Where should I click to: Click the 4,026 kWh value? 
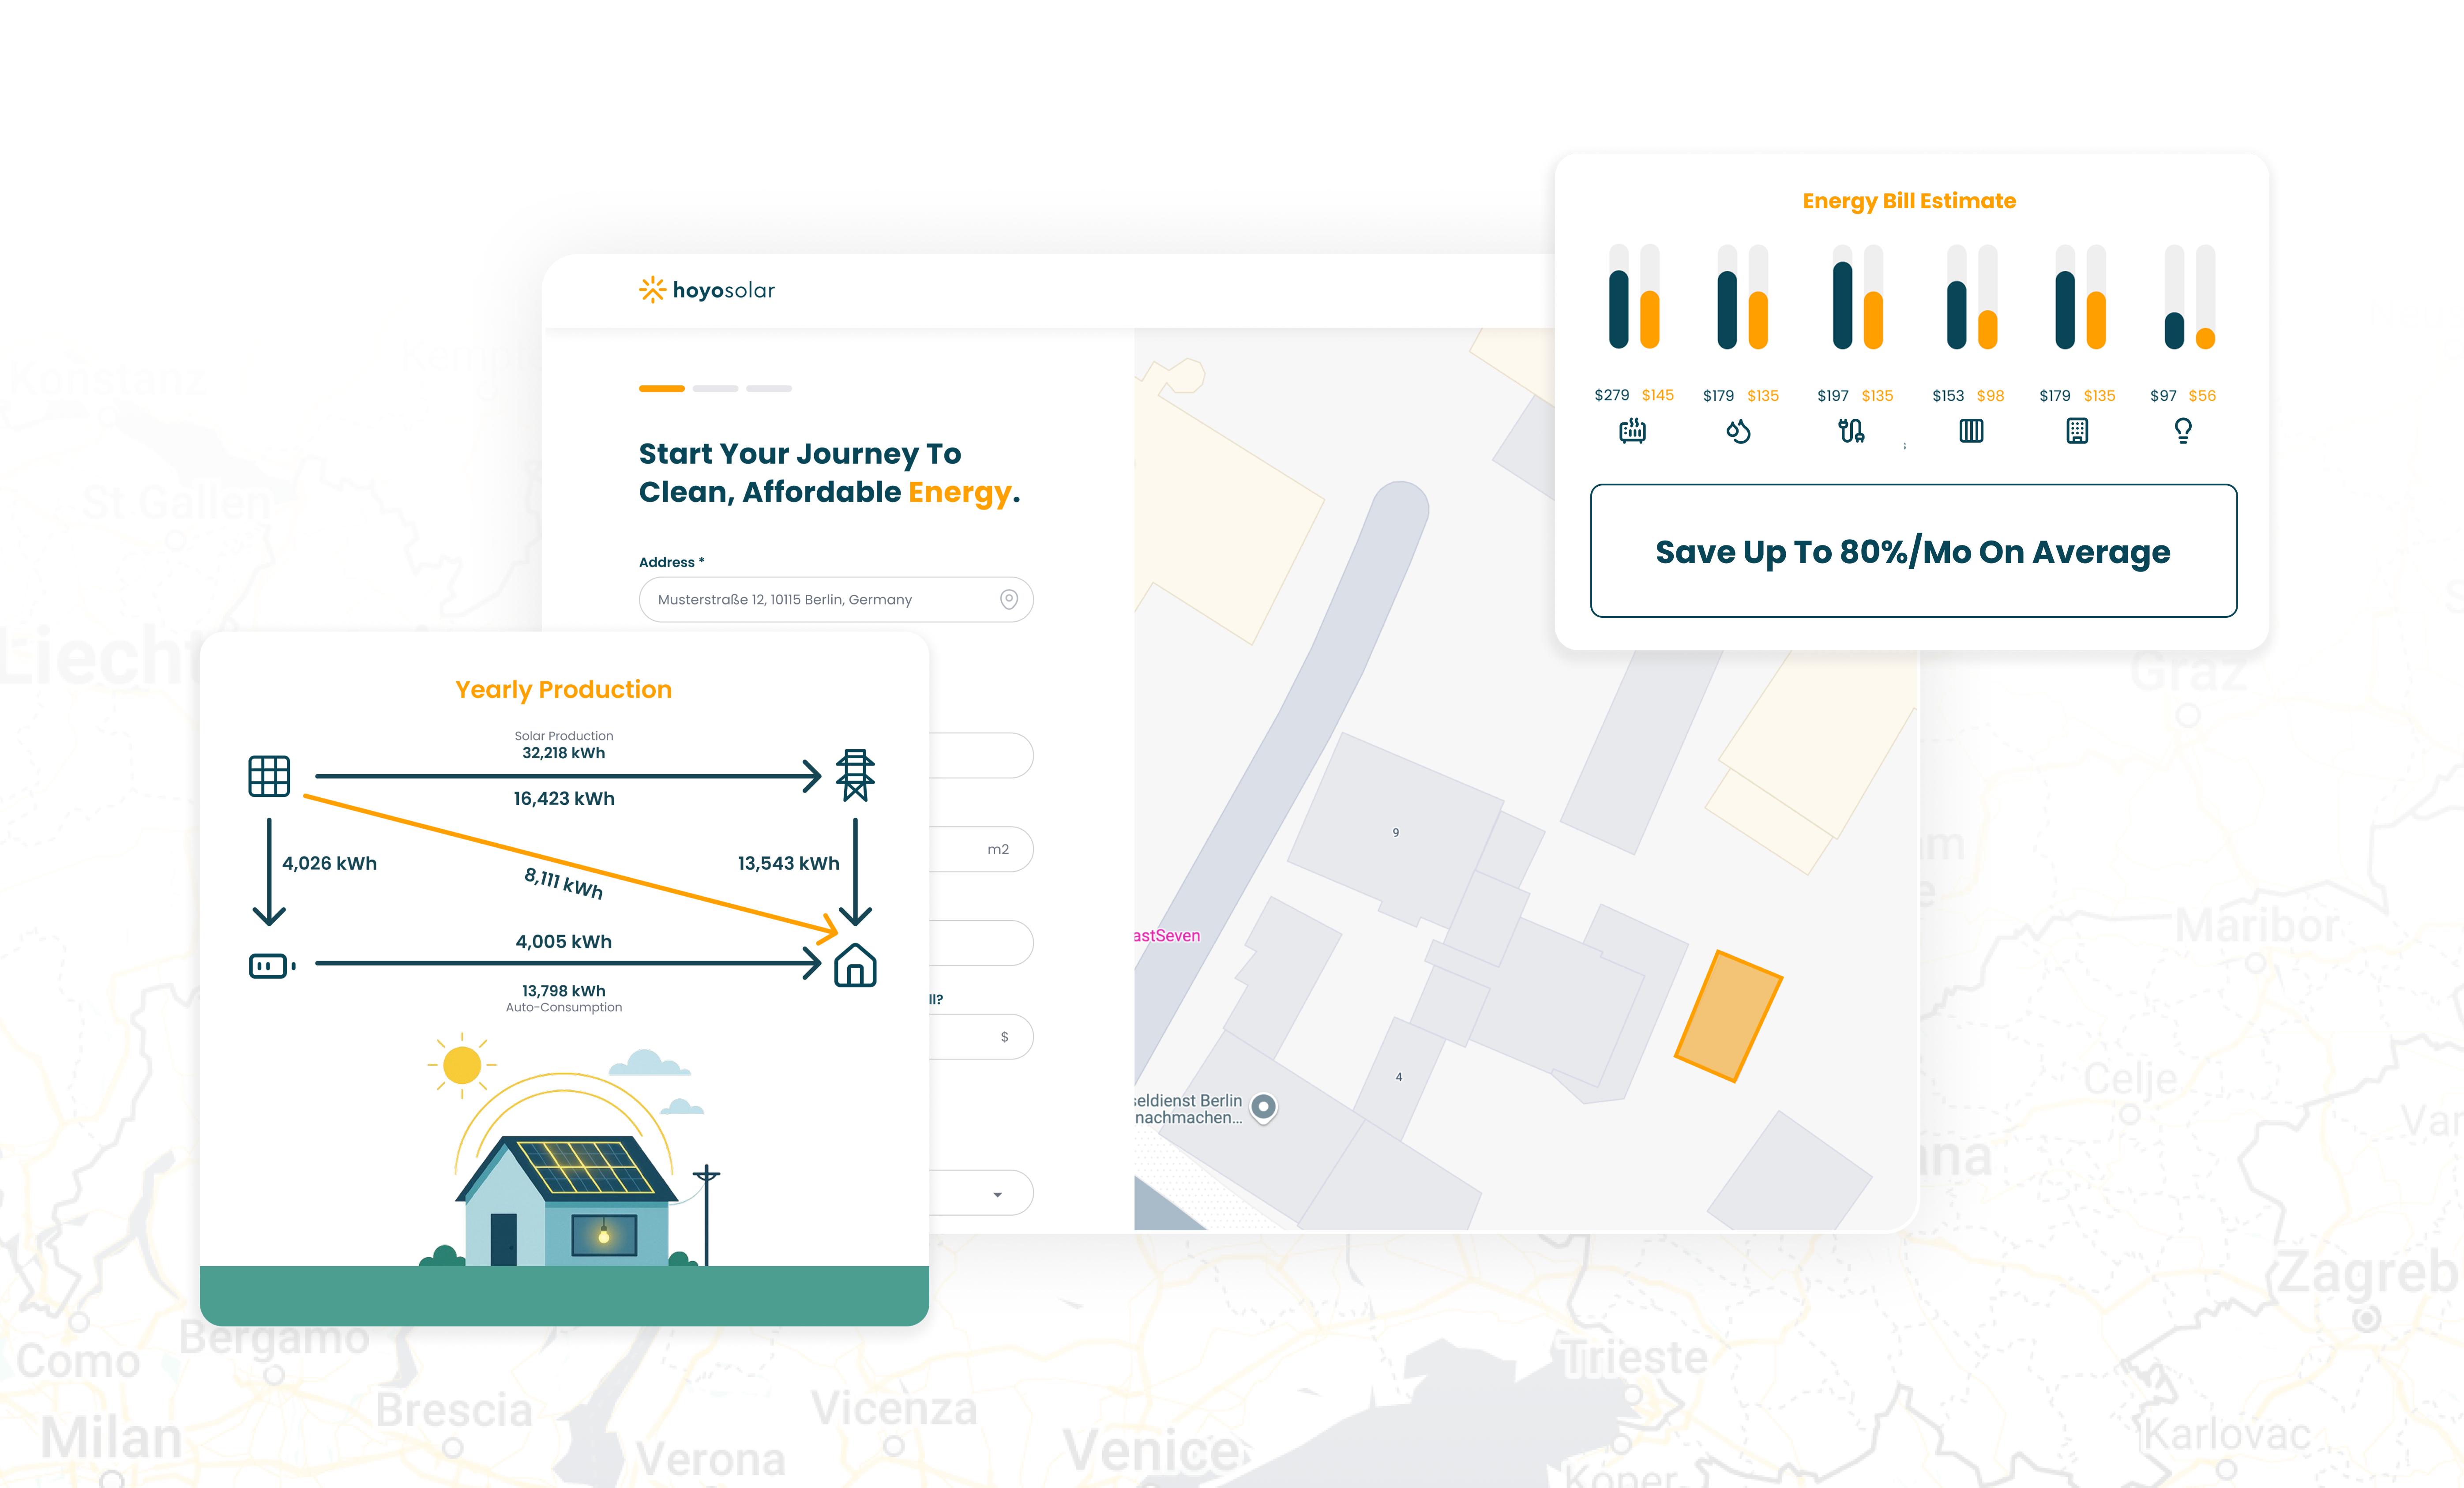[329, 863]
